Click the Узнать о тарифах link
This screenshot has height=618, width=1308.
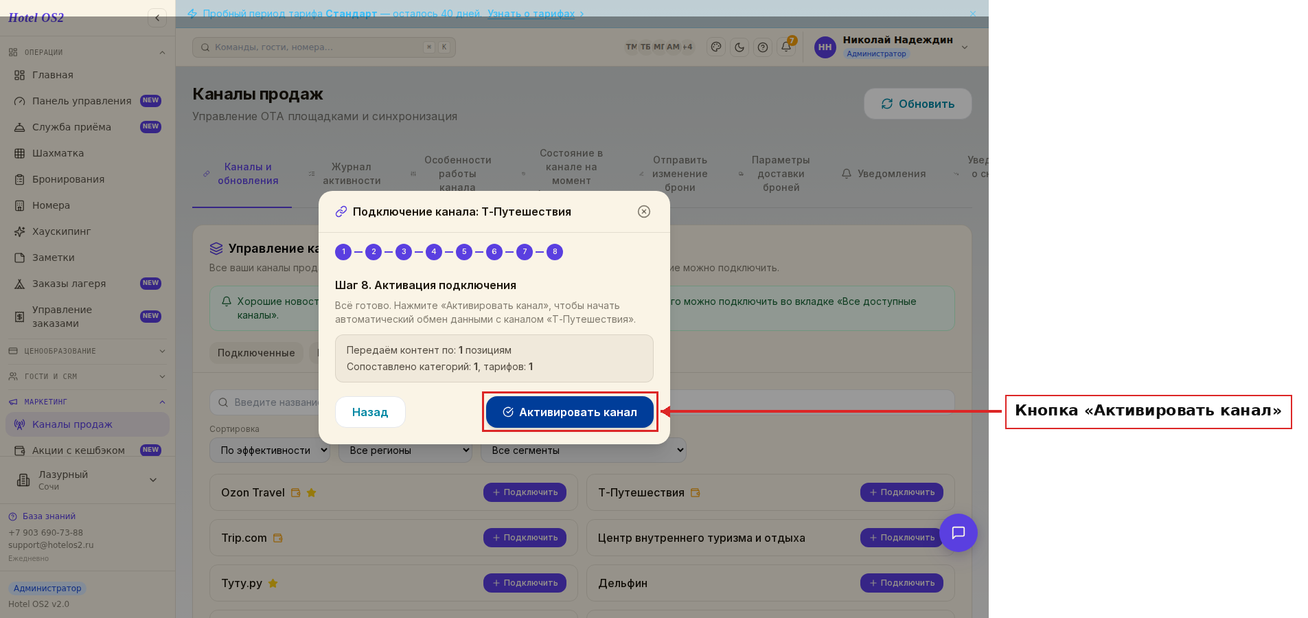pos(531,14)
